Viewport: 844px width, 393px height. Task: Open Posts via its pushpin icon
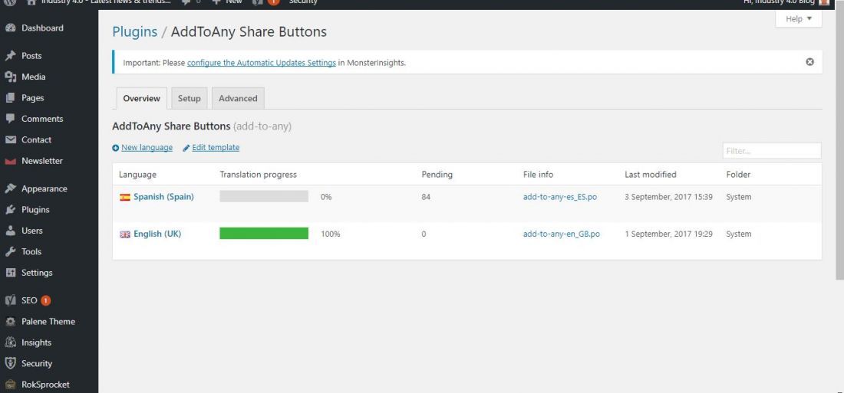[10, 56]
